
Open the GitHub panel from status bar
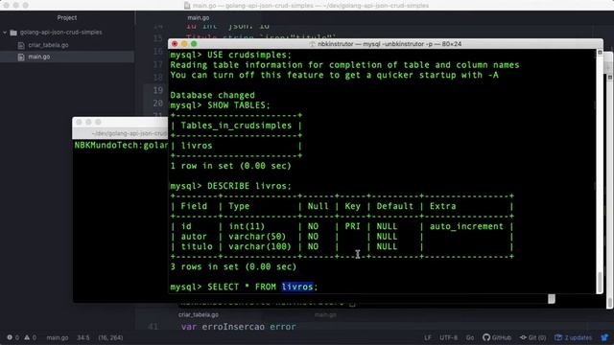click(x=497, y=337)
